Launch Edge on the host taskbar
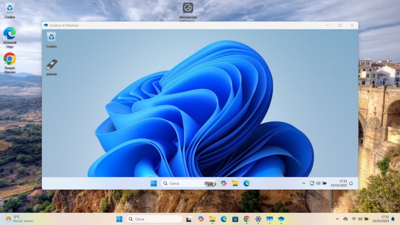Screen dimensions: 400x225 (x=224, y=219)
